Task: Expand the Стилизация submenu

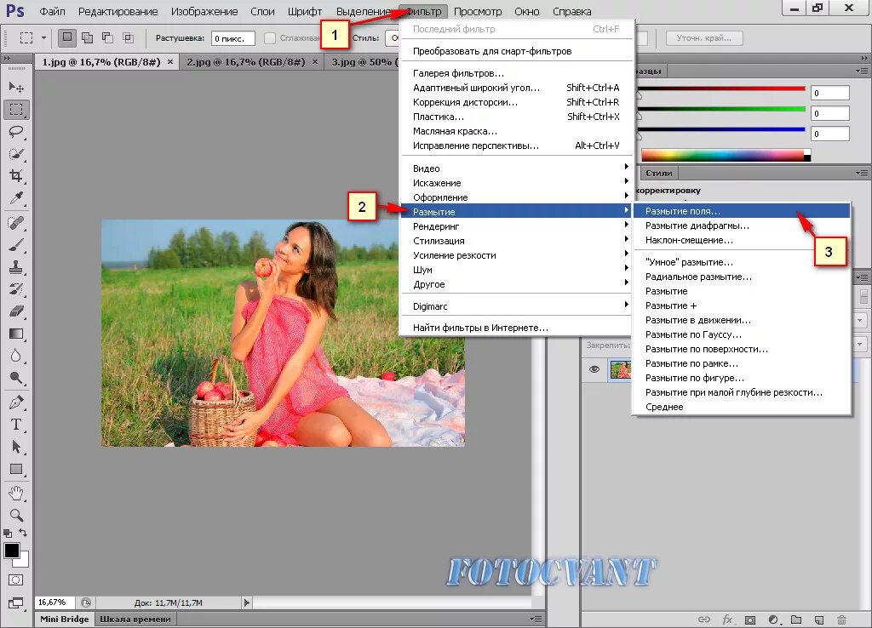Action: (516, 241)
